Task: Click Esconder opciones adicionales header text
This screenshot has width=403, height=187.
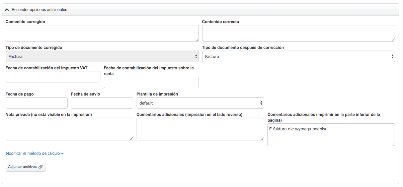Action: (x=39, y=10)
